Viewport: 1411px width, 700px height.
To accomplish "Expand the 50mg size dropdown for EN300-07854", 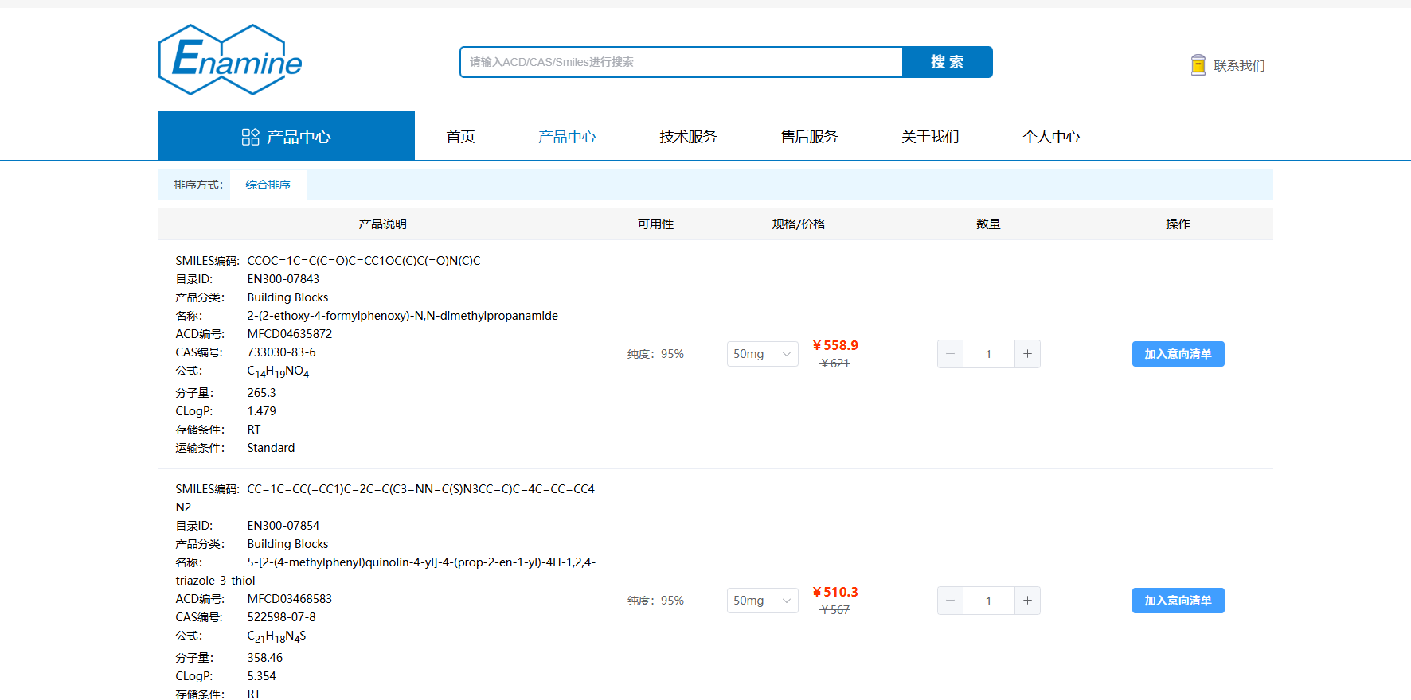I will pos(762,601).
